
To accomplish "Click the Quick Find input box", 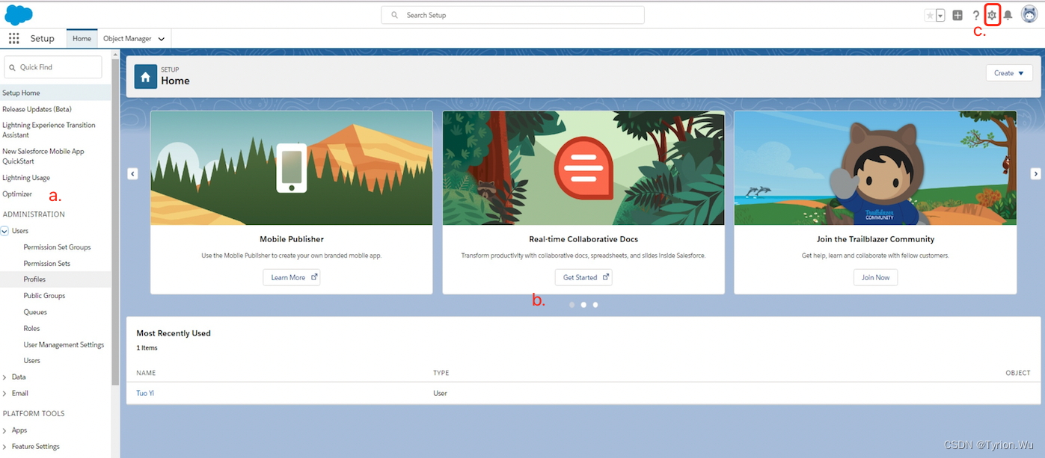I will coord(53,67).
